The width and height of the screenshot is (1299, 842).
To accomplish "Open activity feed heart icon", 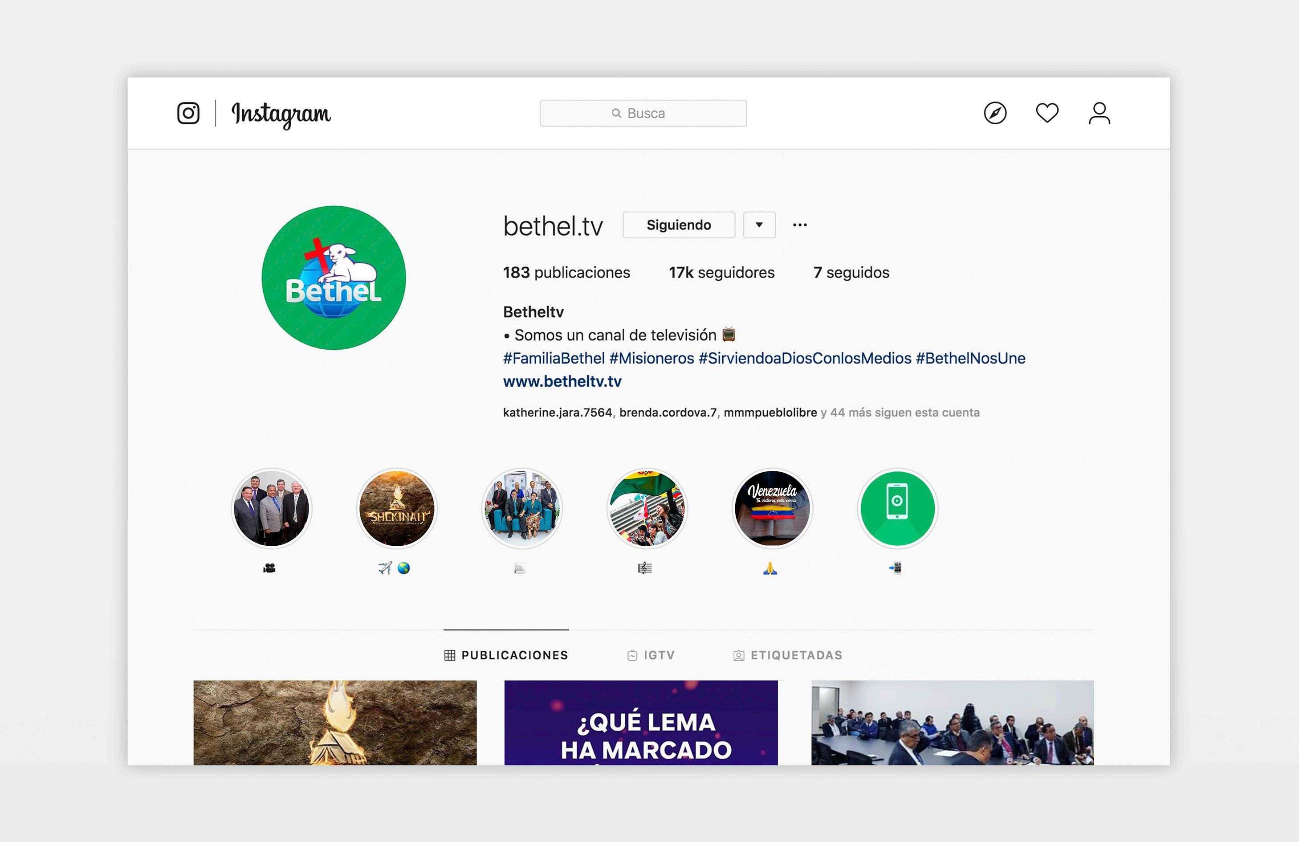I will tap(1047, 113).
